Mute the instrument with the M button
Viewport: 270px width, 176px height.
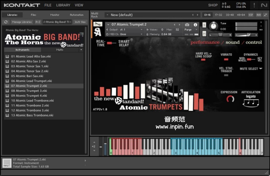[204, 33]
